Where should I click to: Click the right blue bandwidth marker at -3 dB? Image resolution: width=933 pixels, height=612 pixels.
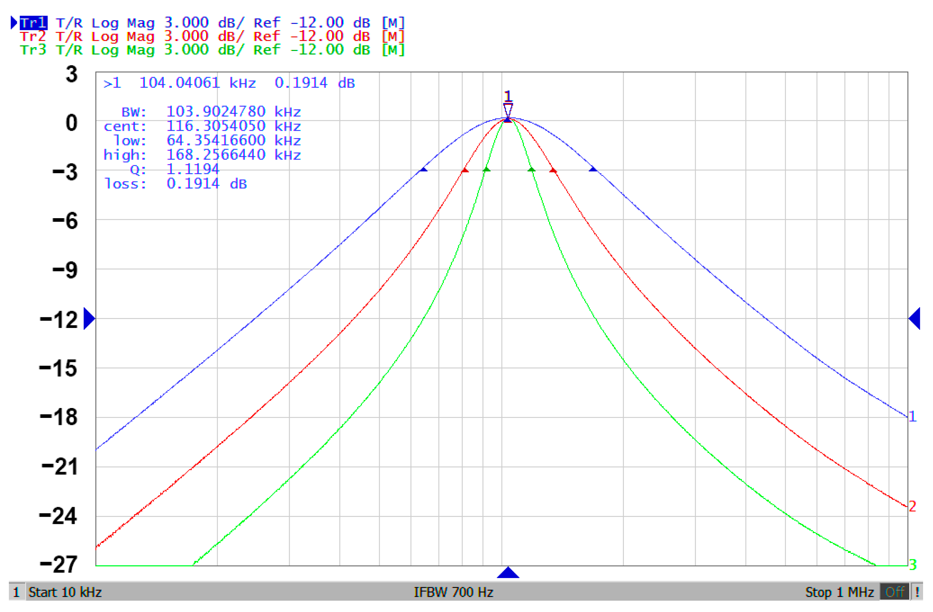tap(593, 169)
